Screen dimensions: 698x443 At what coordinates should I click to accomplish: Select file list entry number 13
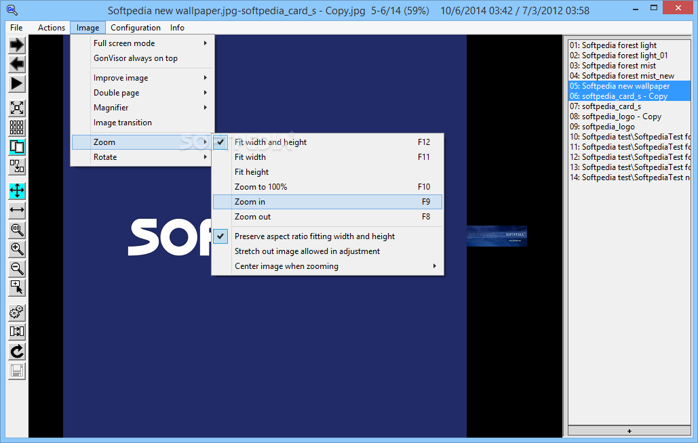(629, 167)
